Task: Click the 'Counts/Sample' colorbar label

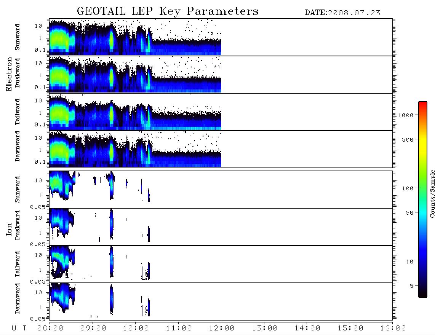Action: pos(432,193)
